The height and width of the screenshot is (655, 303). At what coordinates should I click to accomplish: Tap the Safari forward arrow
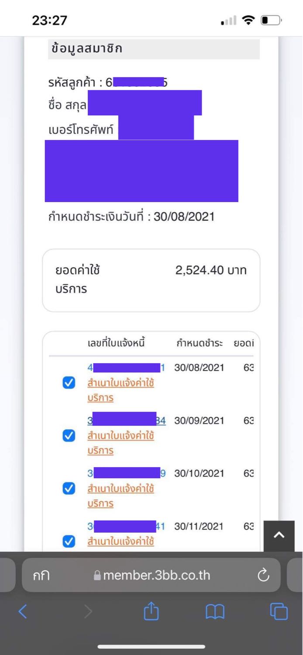click(88, 611)
